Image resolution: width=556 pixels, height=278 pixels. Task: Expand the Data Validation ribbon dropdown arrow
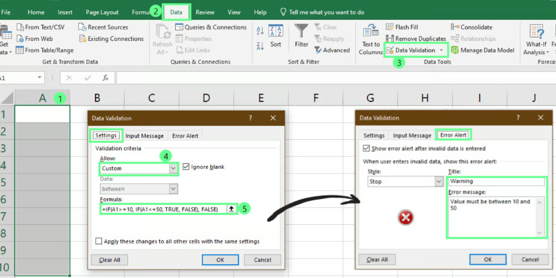pyautogui.click(x=441, y=51)
